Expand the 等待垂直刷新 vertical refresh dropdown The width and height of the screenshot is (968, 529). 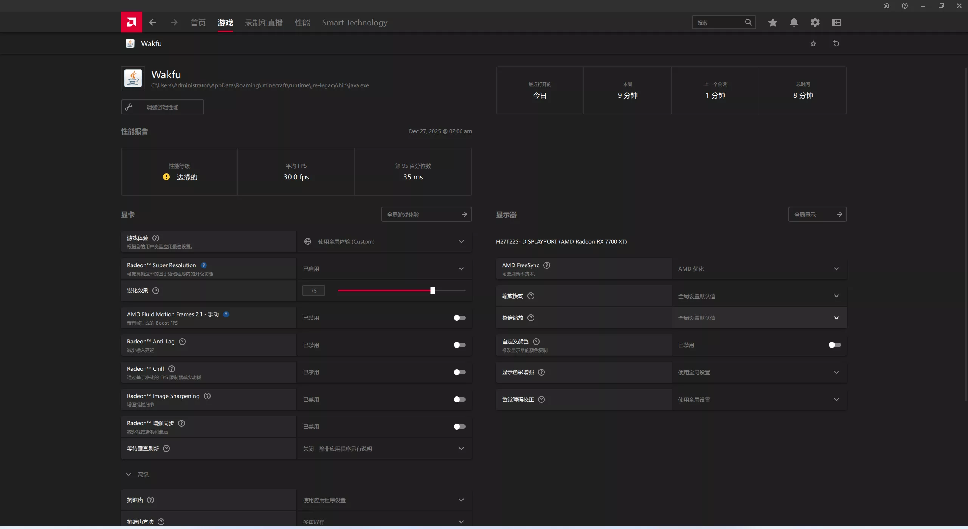[384, 449]
